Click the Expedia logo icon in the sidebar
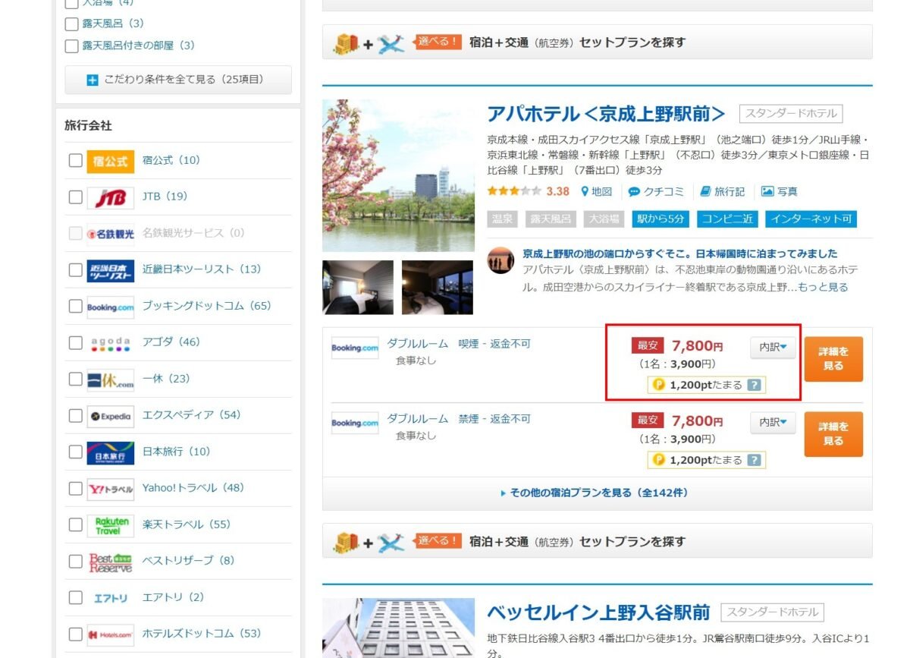Image resolution: width=910 pixels, height=658 pixels. point(110,416)
